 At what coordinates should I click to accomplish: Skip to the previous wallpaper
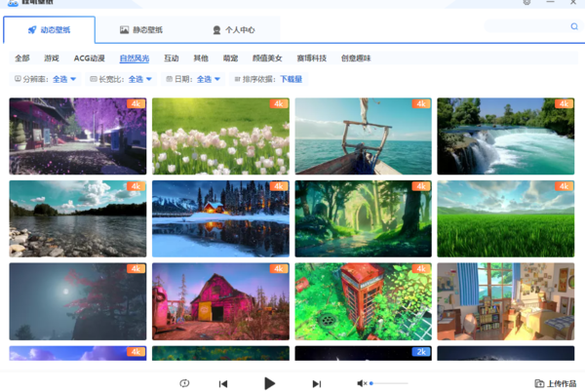pyautogui.click(x=223, y=384)
